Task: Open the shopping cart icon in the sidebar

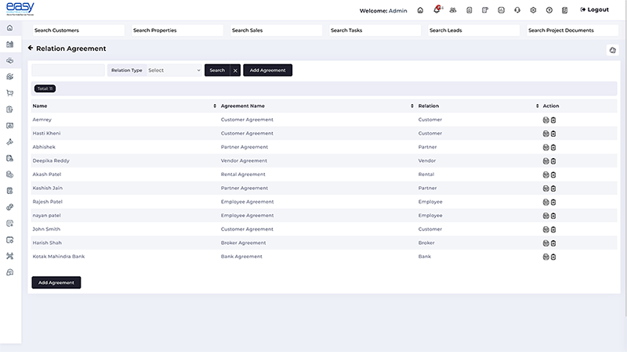Action: tap(10, 93)
